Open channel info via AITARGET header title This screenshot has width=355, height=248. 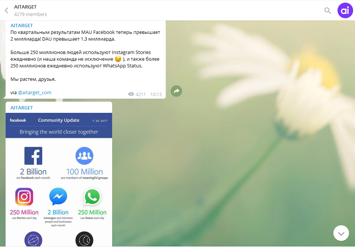tap(25, 7)
